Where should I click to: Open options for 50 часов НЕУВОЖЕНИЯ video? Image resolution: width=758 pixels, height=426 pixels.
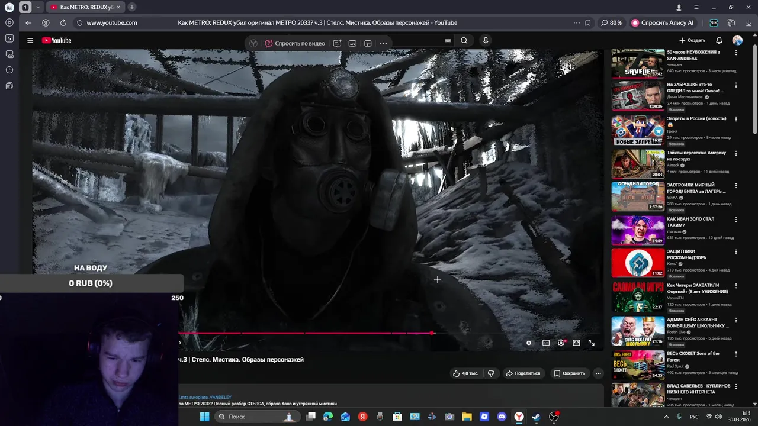pyautogui.click(x=736, y=53)
